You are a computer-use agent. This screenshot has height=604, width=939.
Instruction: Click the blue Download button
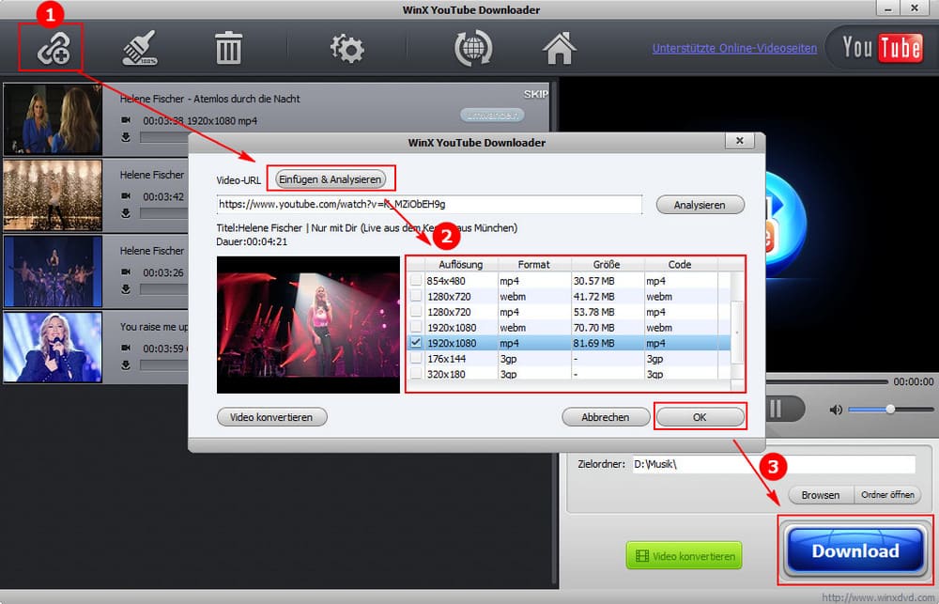click(x=855, y=550)
